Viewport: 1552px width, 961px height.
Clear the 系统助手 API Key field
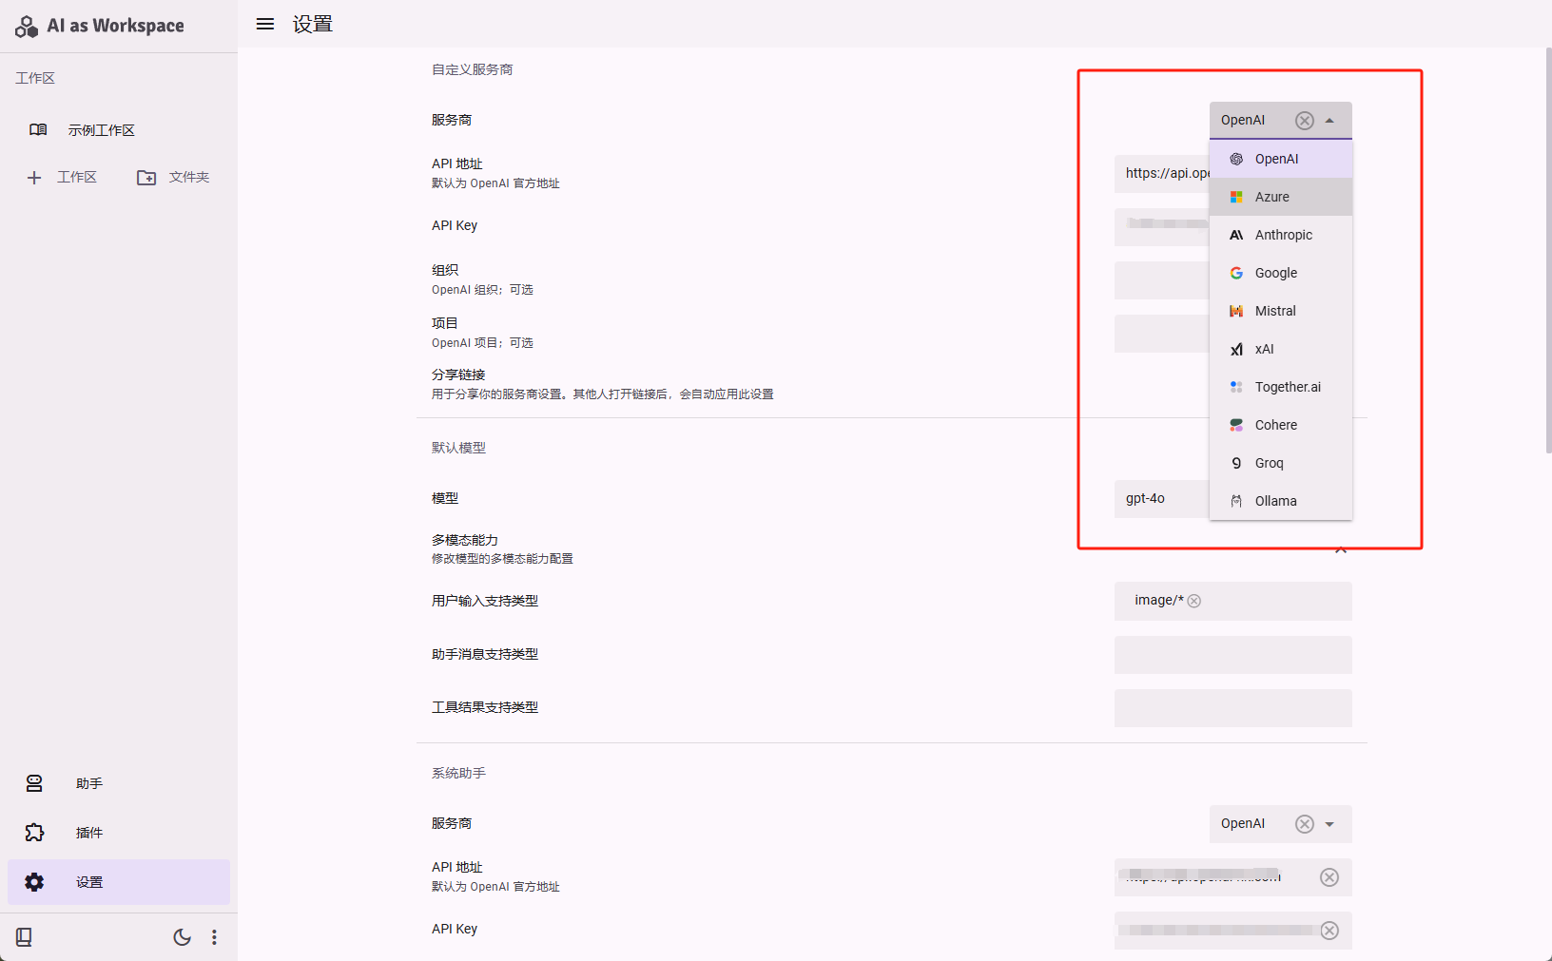point(1329,931)
